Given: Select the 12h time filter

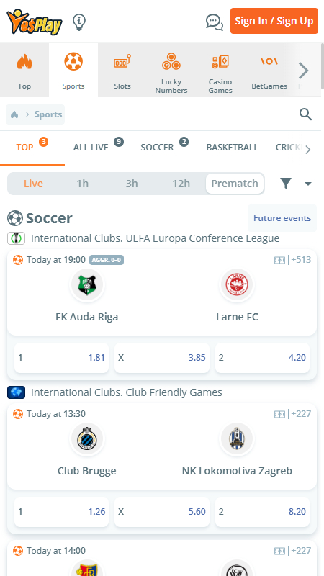Looking at the screenshot, I should click(181, 184).
